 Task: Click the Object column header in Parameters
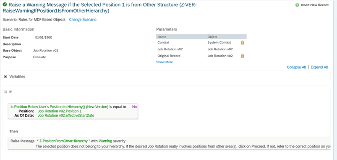click(x=212, y=37)
